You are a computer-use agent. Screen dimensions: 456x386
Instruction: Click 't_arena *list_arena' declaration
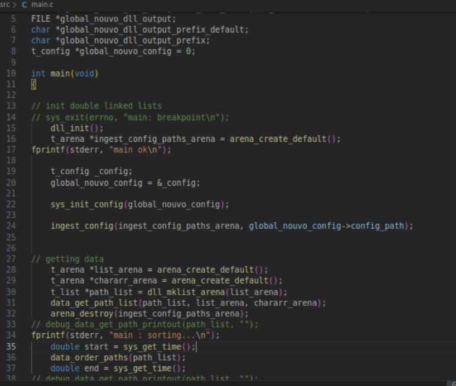(x=97, y=270)
